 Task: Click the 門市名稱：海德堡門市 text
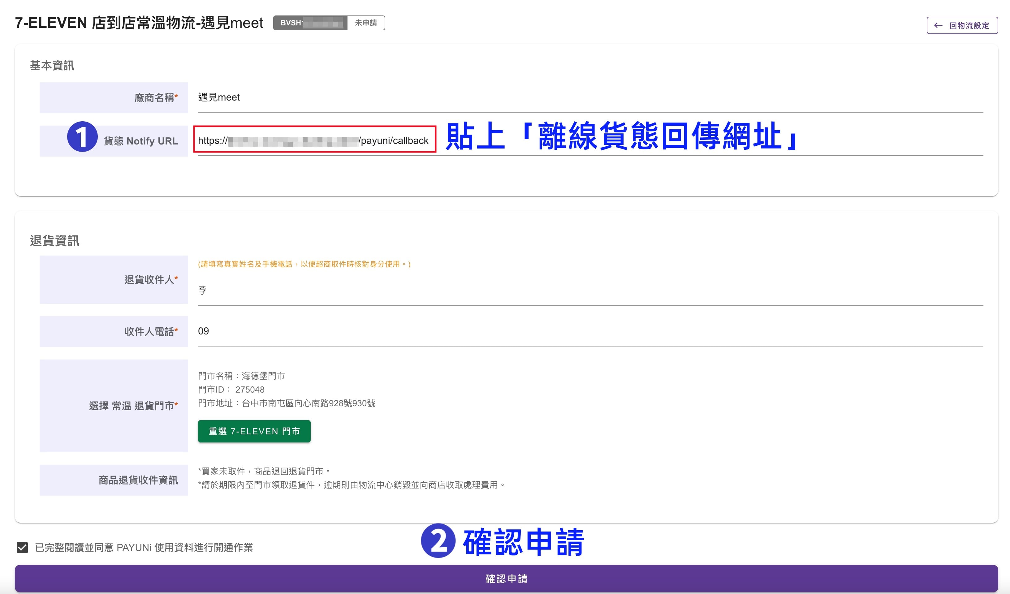click(241, 376)
